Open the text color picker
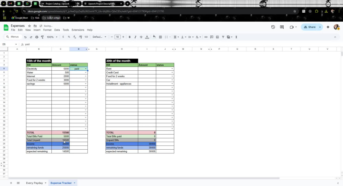The height and width of the screenshot is (186, 343). click(x=147, y=37)
